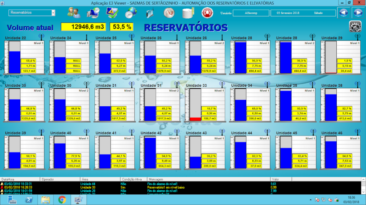Screen dimensions: 366x205
Task: Open the alarm checklist warning icon
Action: tap(112, 13)
